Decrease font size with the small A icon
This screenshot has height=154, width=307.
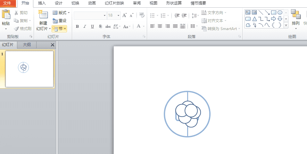tap(131, 15)
